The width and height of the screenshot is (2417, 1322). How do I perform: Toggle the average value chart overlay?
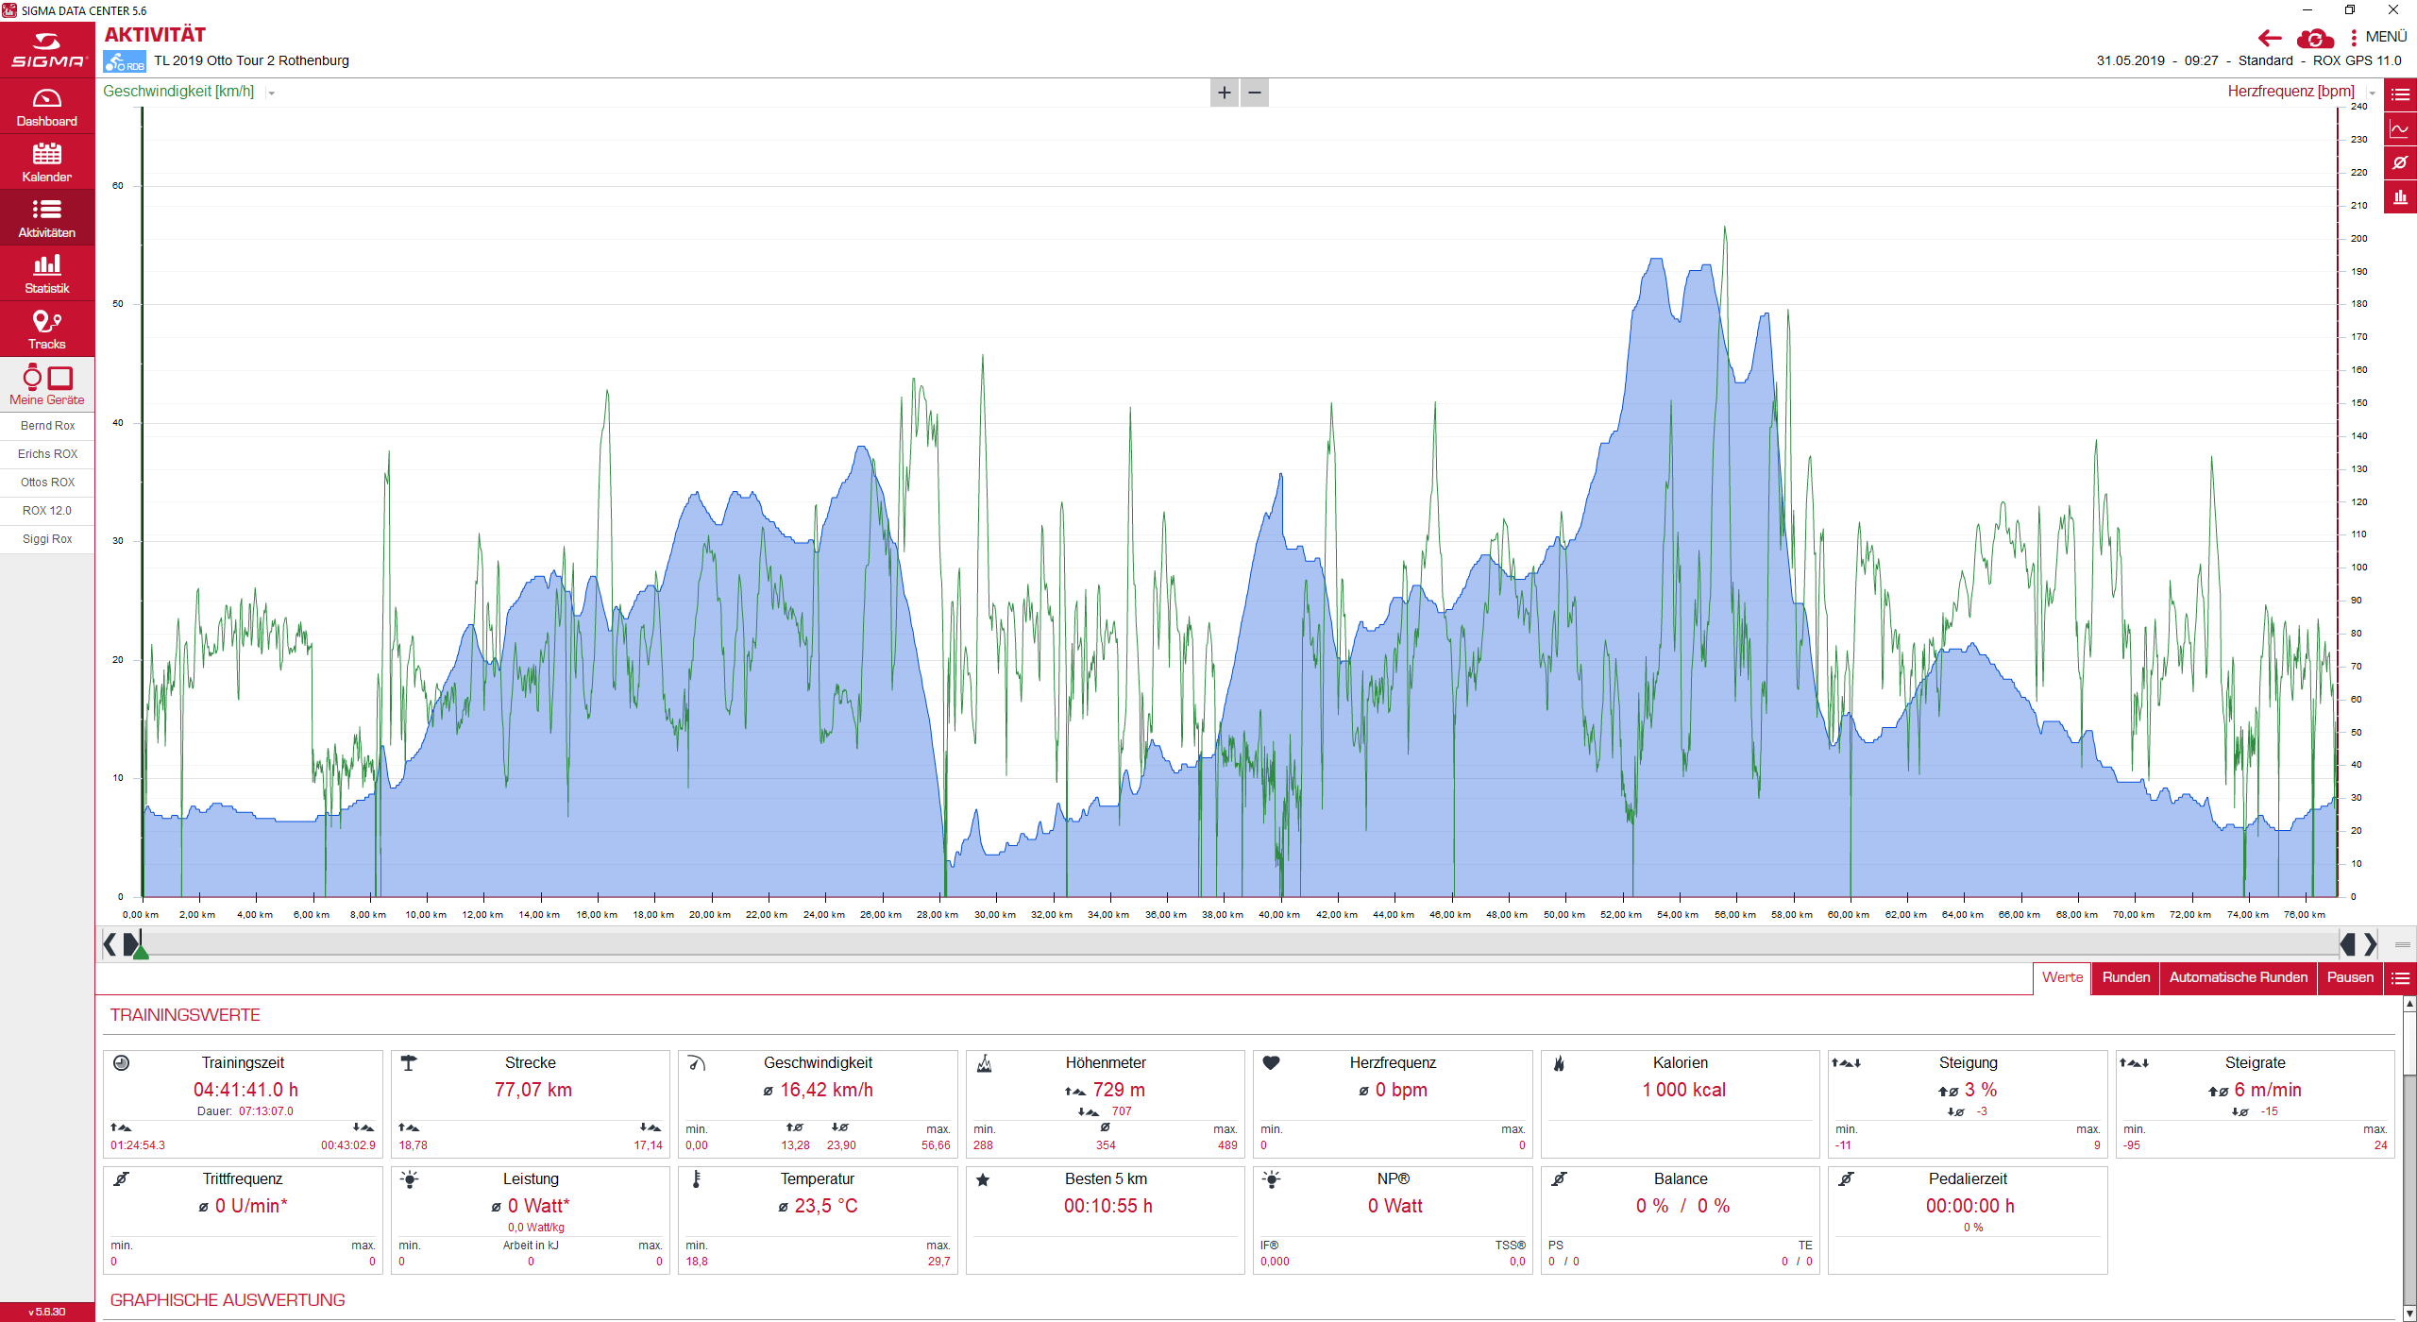pos(2400,162)
